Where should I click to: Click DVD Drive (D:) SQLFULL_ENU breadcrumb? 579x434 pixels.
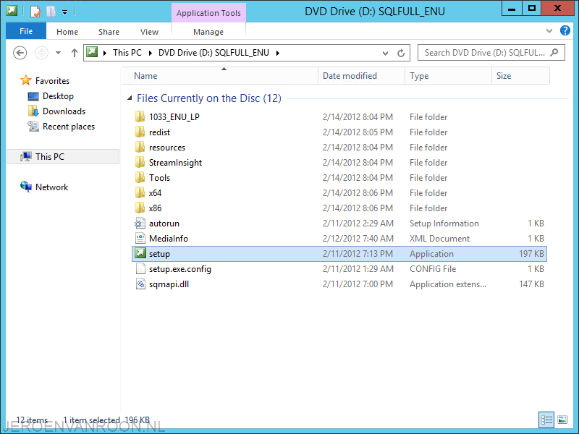[x=214, y=53]
